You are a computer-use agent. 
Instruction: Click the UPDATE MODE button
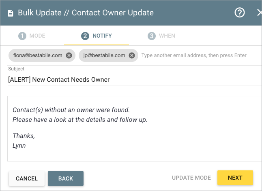pos(191,178)
